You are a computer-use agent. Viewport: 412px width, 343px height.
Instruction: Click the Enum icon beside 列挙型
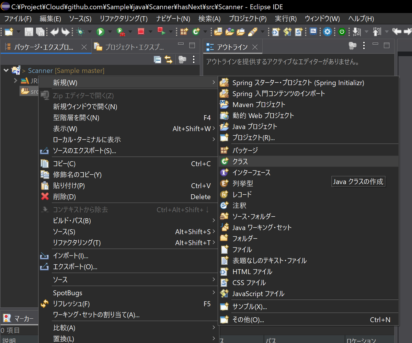pyautogui.click(x=225, y=183)
